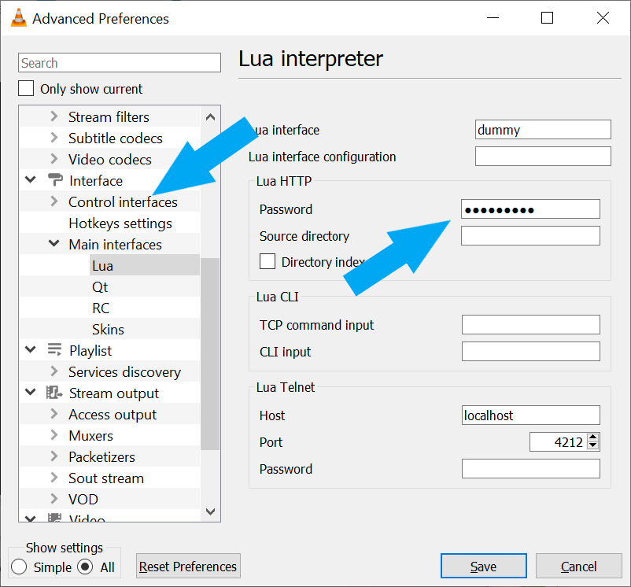The height and width of the screenshot is (587, 631).
Task: Click the Reset Preferences button
Action: tap(188, 566)
